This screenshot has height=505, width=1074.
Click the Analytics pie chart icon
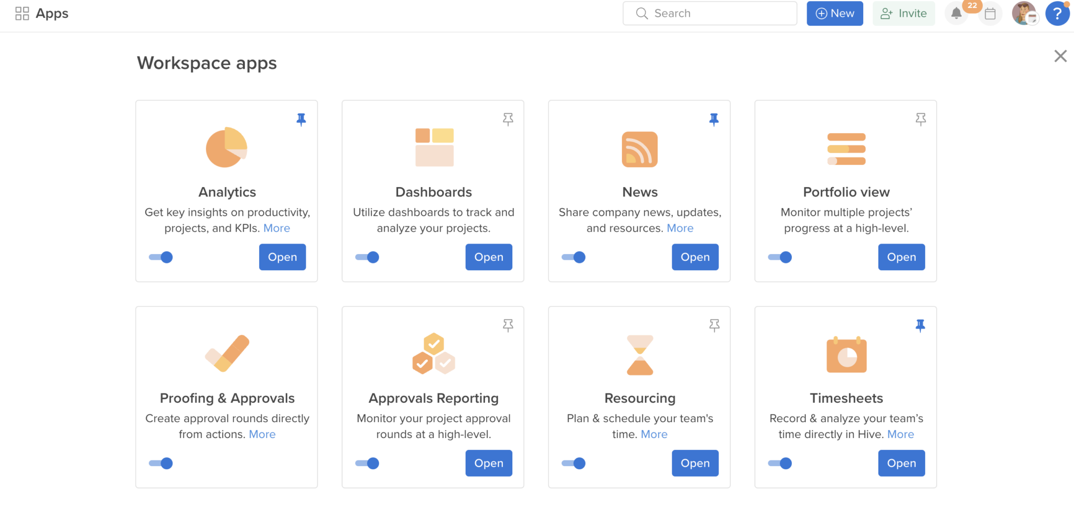(x=226, y=148)
